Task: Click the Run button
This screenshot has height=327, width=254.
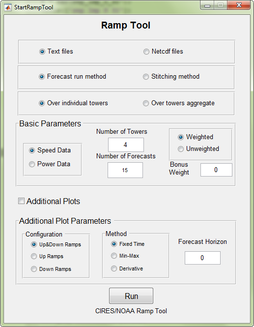Action: click(x=131, y=296)
